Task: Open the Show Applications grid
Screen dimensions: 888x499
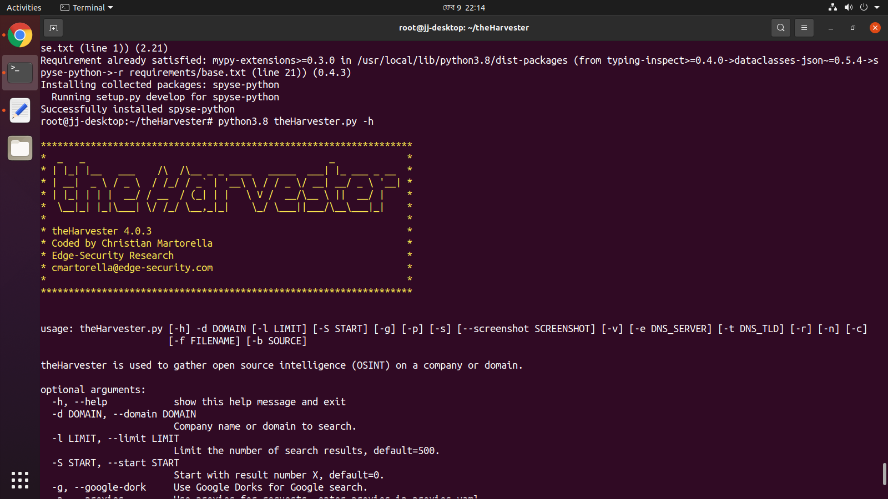Action: pyautogui.click(x=20, y=480)
